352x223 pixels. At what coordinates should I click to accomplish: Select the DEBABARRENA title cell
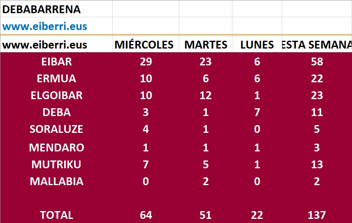tap(42, 9)
